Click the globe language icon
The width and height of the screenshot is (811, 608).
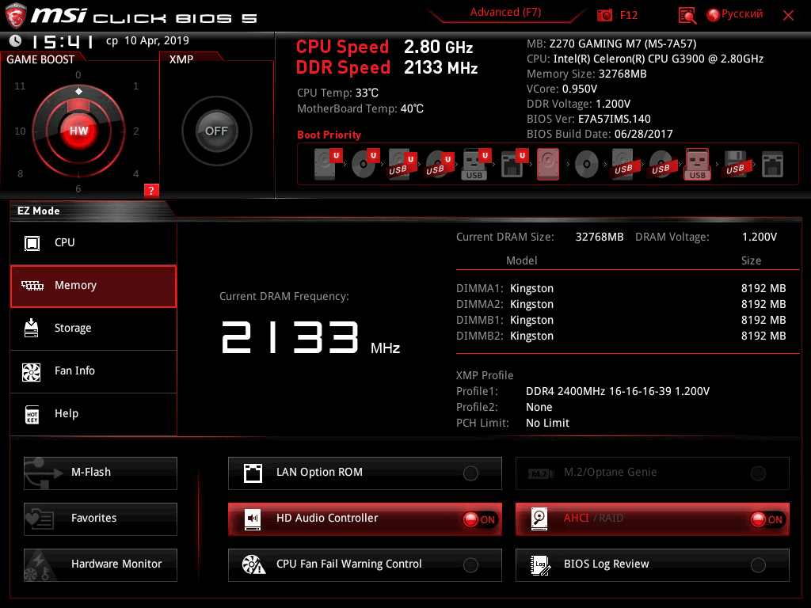(x=713, y=15)
